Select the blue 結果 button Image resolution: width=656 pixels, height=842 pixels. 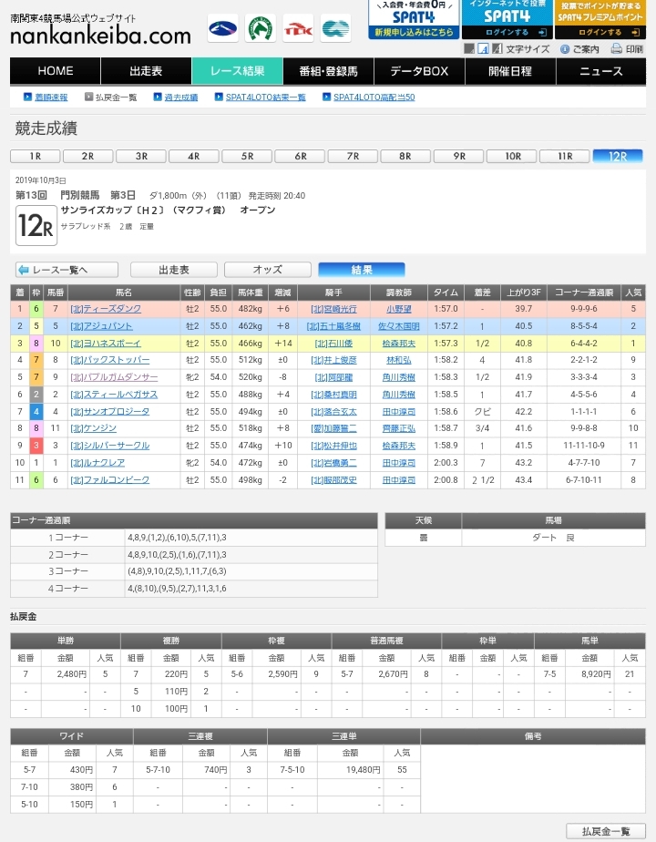pyautogui.click(x=362, y=270)
